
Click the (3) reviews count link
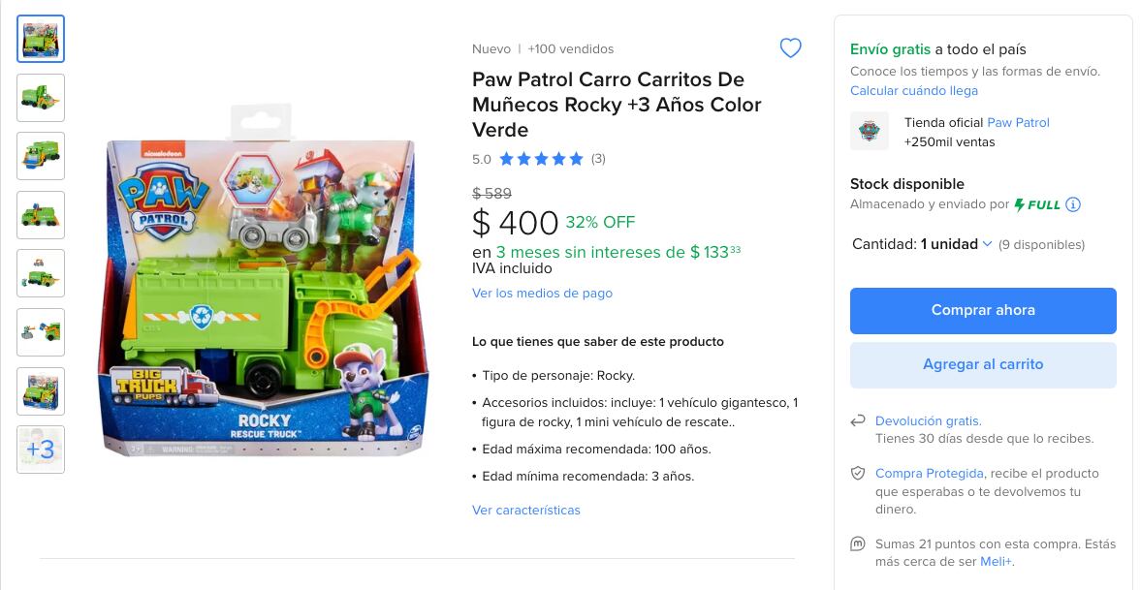598,159
